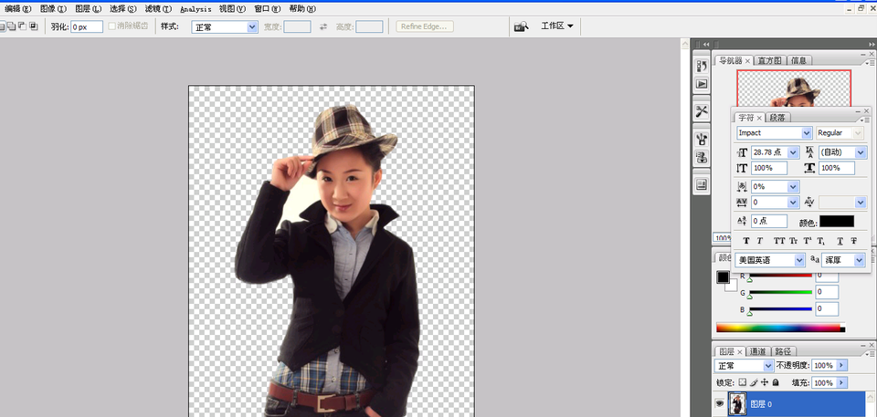Open the kerning 0% dropdown
Image resolution: width=877 pixels, height=417 pixels.
pyautogui.click(x=793, y=187)
